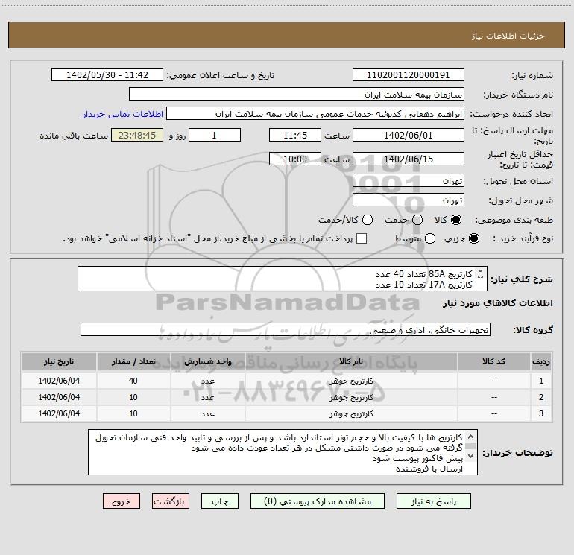Image resolution: width=574 pixels, height=555 pixels.
Task: Click the مشاهده مدارک پیوستی button
Action: 318,501
